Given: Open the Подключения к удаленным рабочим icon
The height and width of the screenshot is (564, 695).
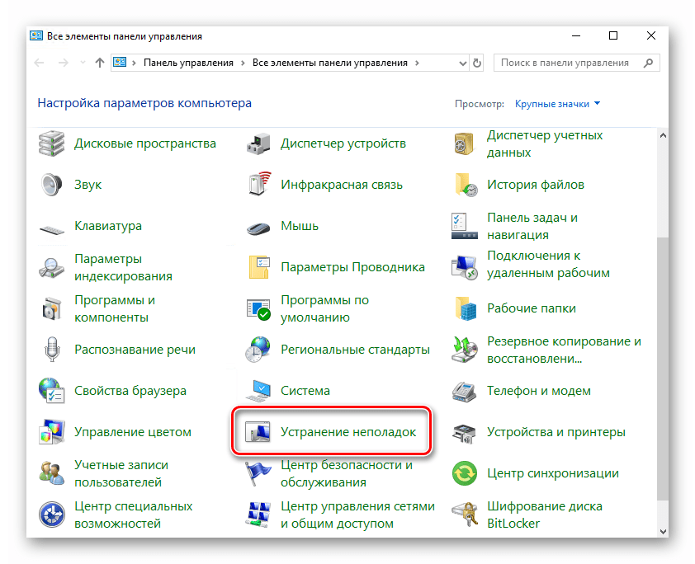Looking at the screenshot, I should click(464, 267).
